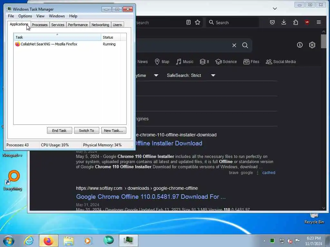Open Windows Explorer from the taskbar
The image size is (330, 247).
click(x=69, y=241)
